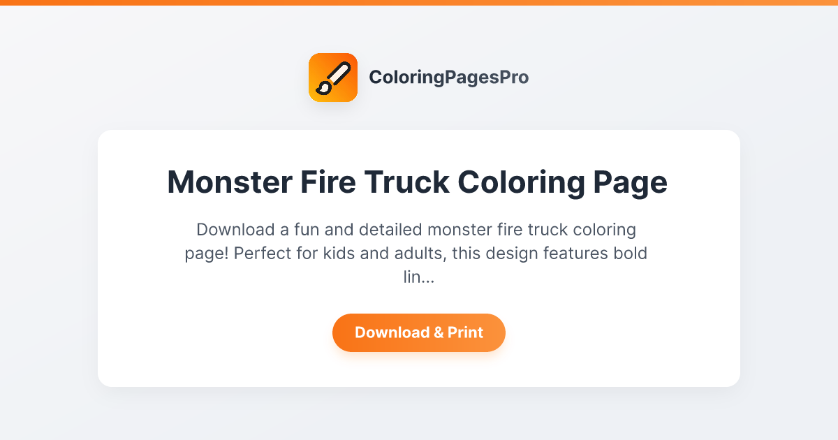Click the Download & Print button

pyautogui.click(x=419, y=332)
